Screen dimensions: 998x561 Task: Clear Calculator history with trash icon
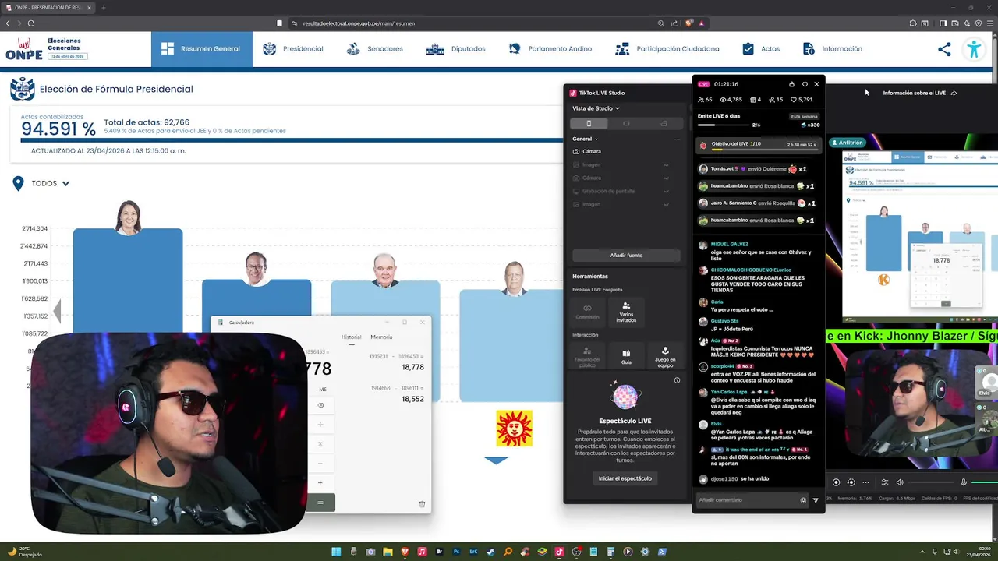(422, 504)
